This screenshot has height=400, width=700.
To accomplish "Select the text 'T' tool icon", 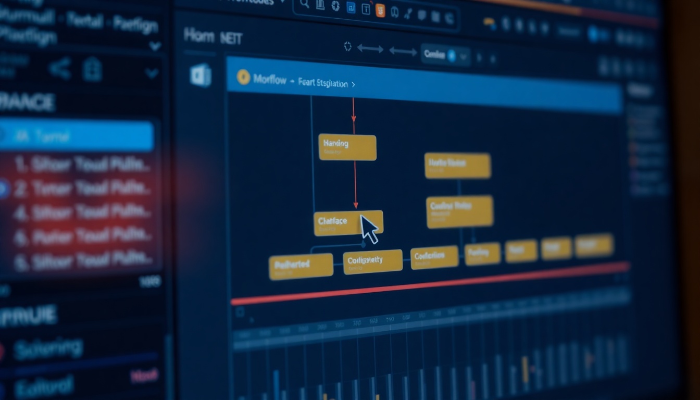I will tap(366, 9).
